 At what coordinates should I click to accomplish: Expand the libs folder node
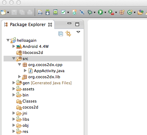pos(14,119)
